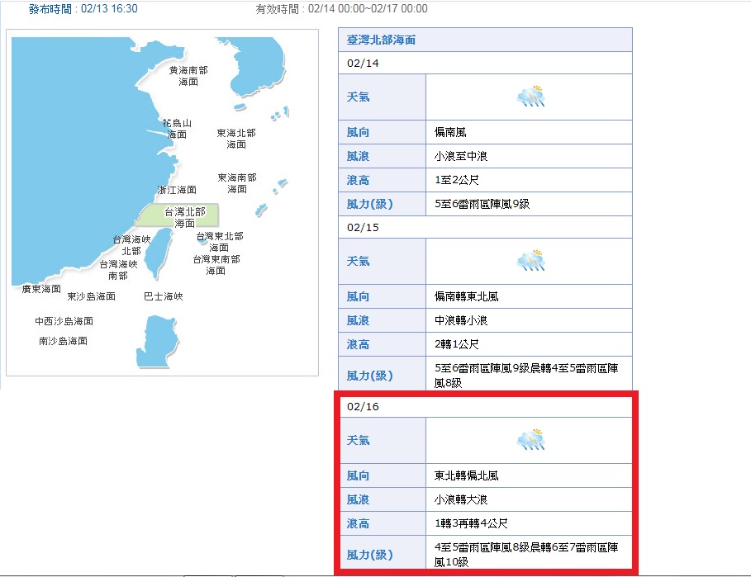Select 台灣東南部海面 on the map
This screenshot has width=751, height=577.
216,265
